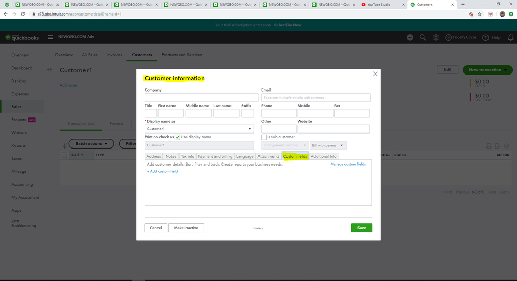Open Banking in sidebar
This screenshot has width=517, height=281.
(x=19, y=81)
